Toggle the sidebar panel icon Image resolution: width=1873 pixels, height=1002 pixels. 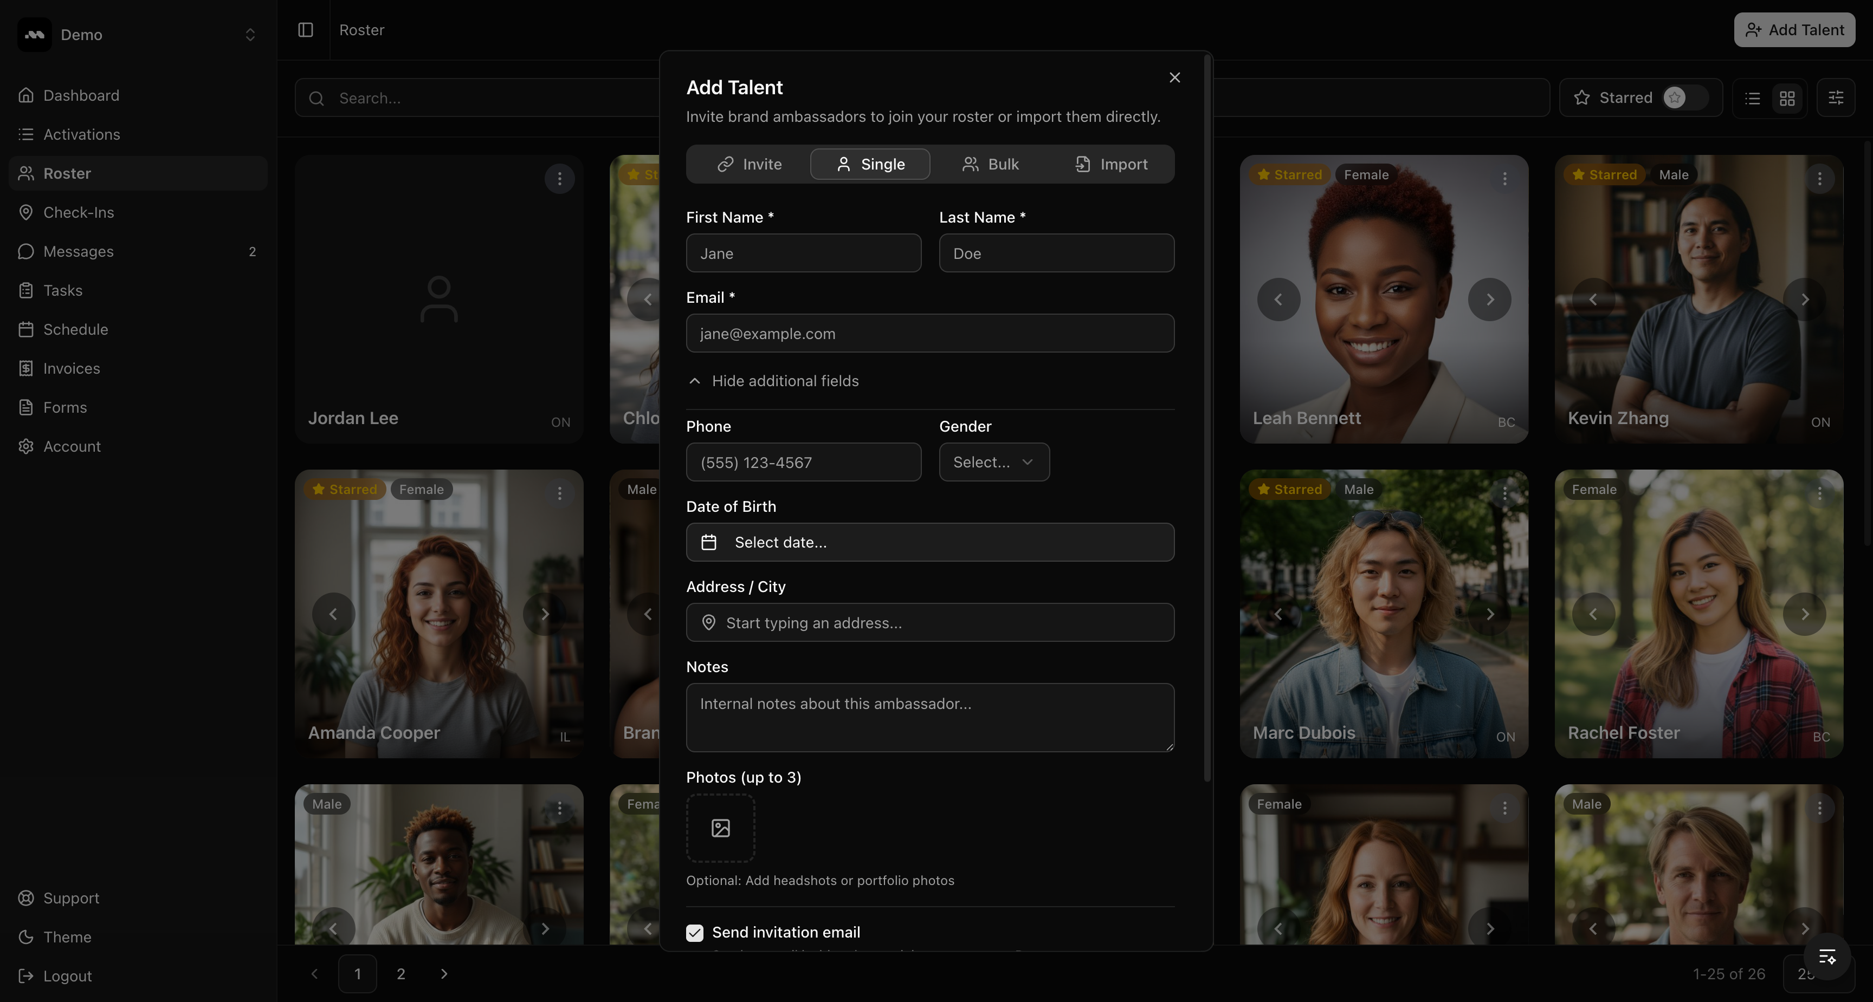(305, 30)
